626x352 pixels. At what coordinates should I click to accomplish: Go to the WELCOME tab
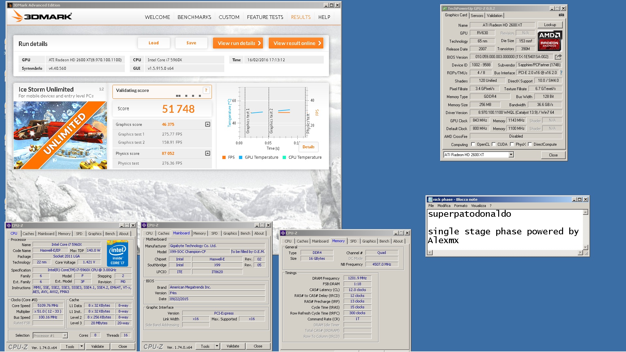(x=157, y=17)
